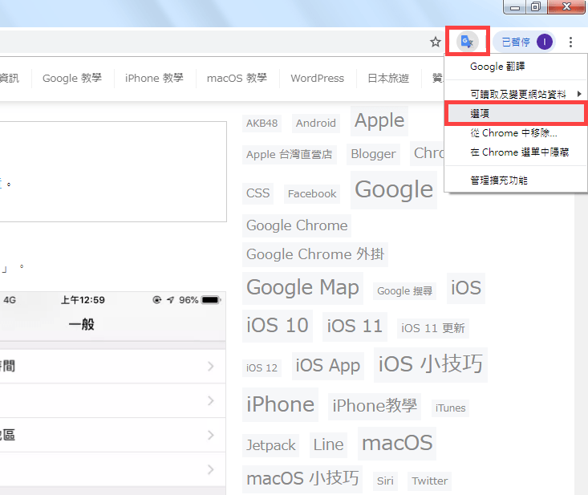
Task: Open the Chrome three-dot menu
Action: 570,42
